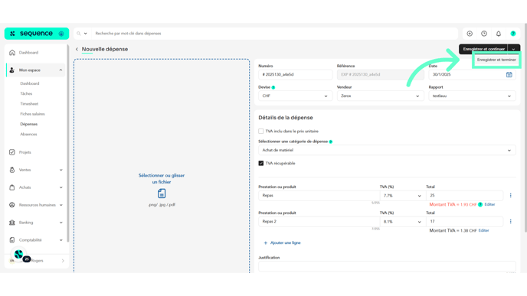The image size is (527, 296).
Task: Click the plus circle quick-add icon
Action: point(470,34)
